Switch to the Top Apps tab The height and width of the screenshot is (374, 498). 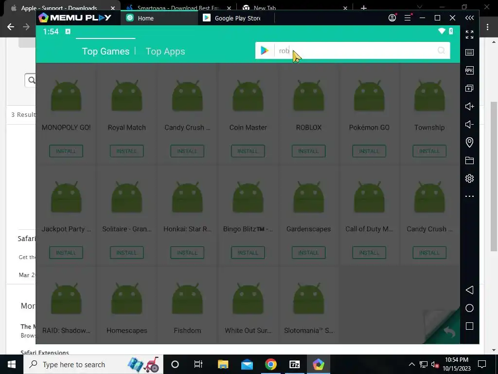(x=165, y=51)
